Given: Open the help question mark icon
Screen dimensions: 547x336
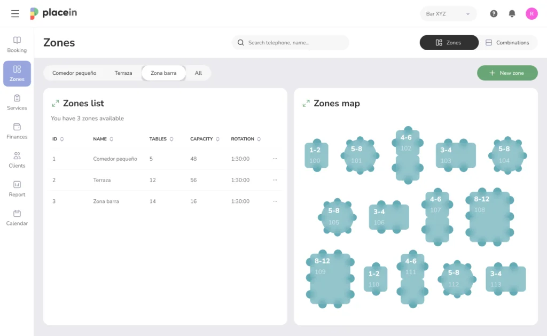Looking at the screenshot, I should 494,13.
